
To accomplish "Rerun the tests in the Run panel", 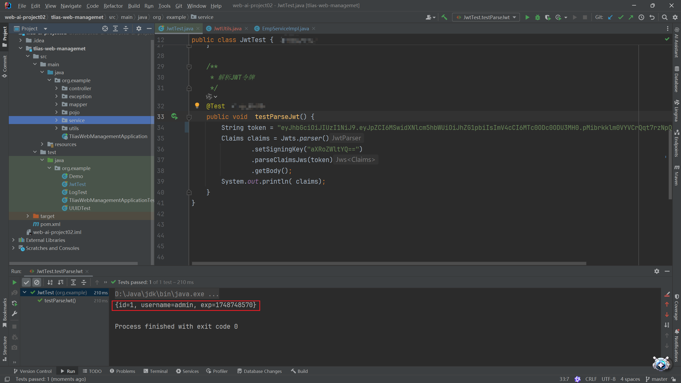I will [x=14, y=282].
